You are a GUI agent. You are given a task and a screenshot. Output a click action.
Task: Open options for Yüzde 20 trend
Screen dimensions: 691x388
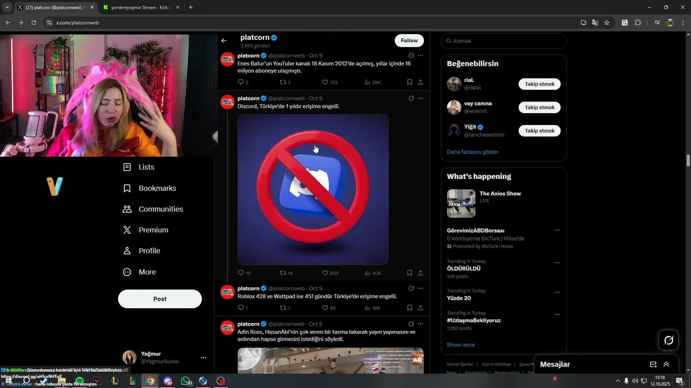(557, 292)
